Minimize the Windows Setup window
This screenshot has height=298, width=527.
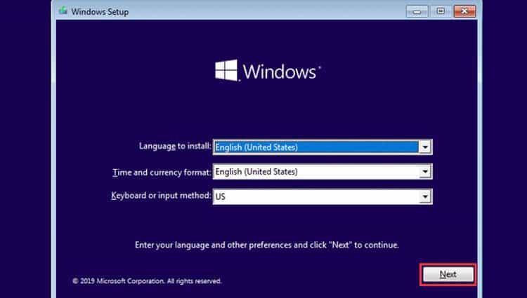(417, 11)
